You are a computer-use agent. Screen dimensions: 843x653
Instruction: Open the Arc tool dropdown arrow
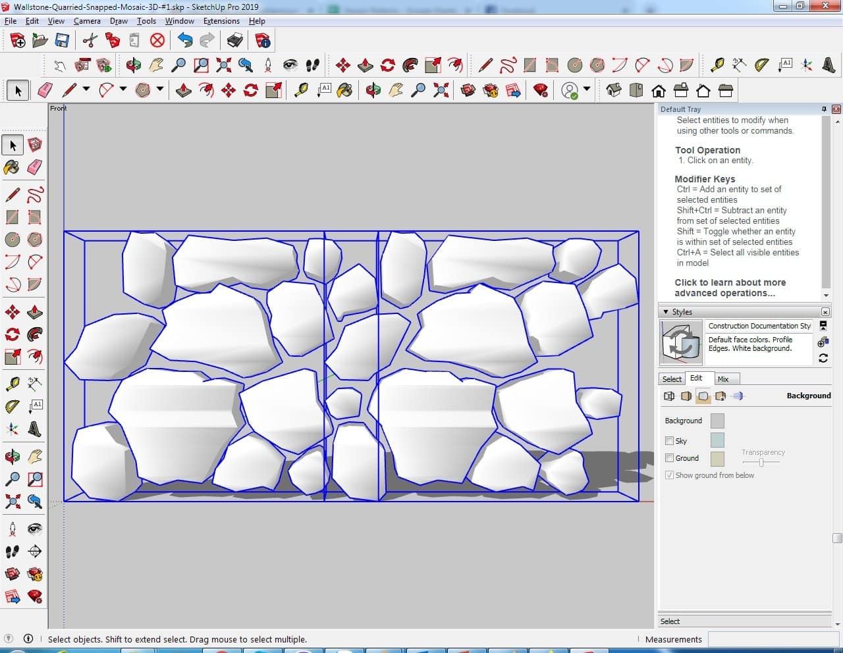(122, 90)
